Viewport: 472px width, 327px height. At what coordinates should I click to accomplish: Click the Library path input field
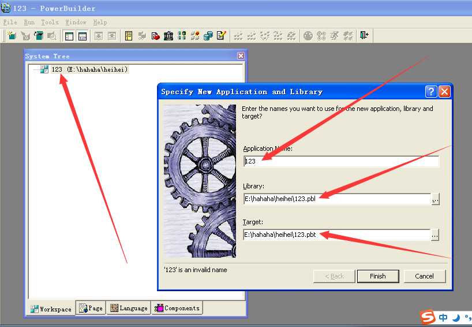coord(337,199)
